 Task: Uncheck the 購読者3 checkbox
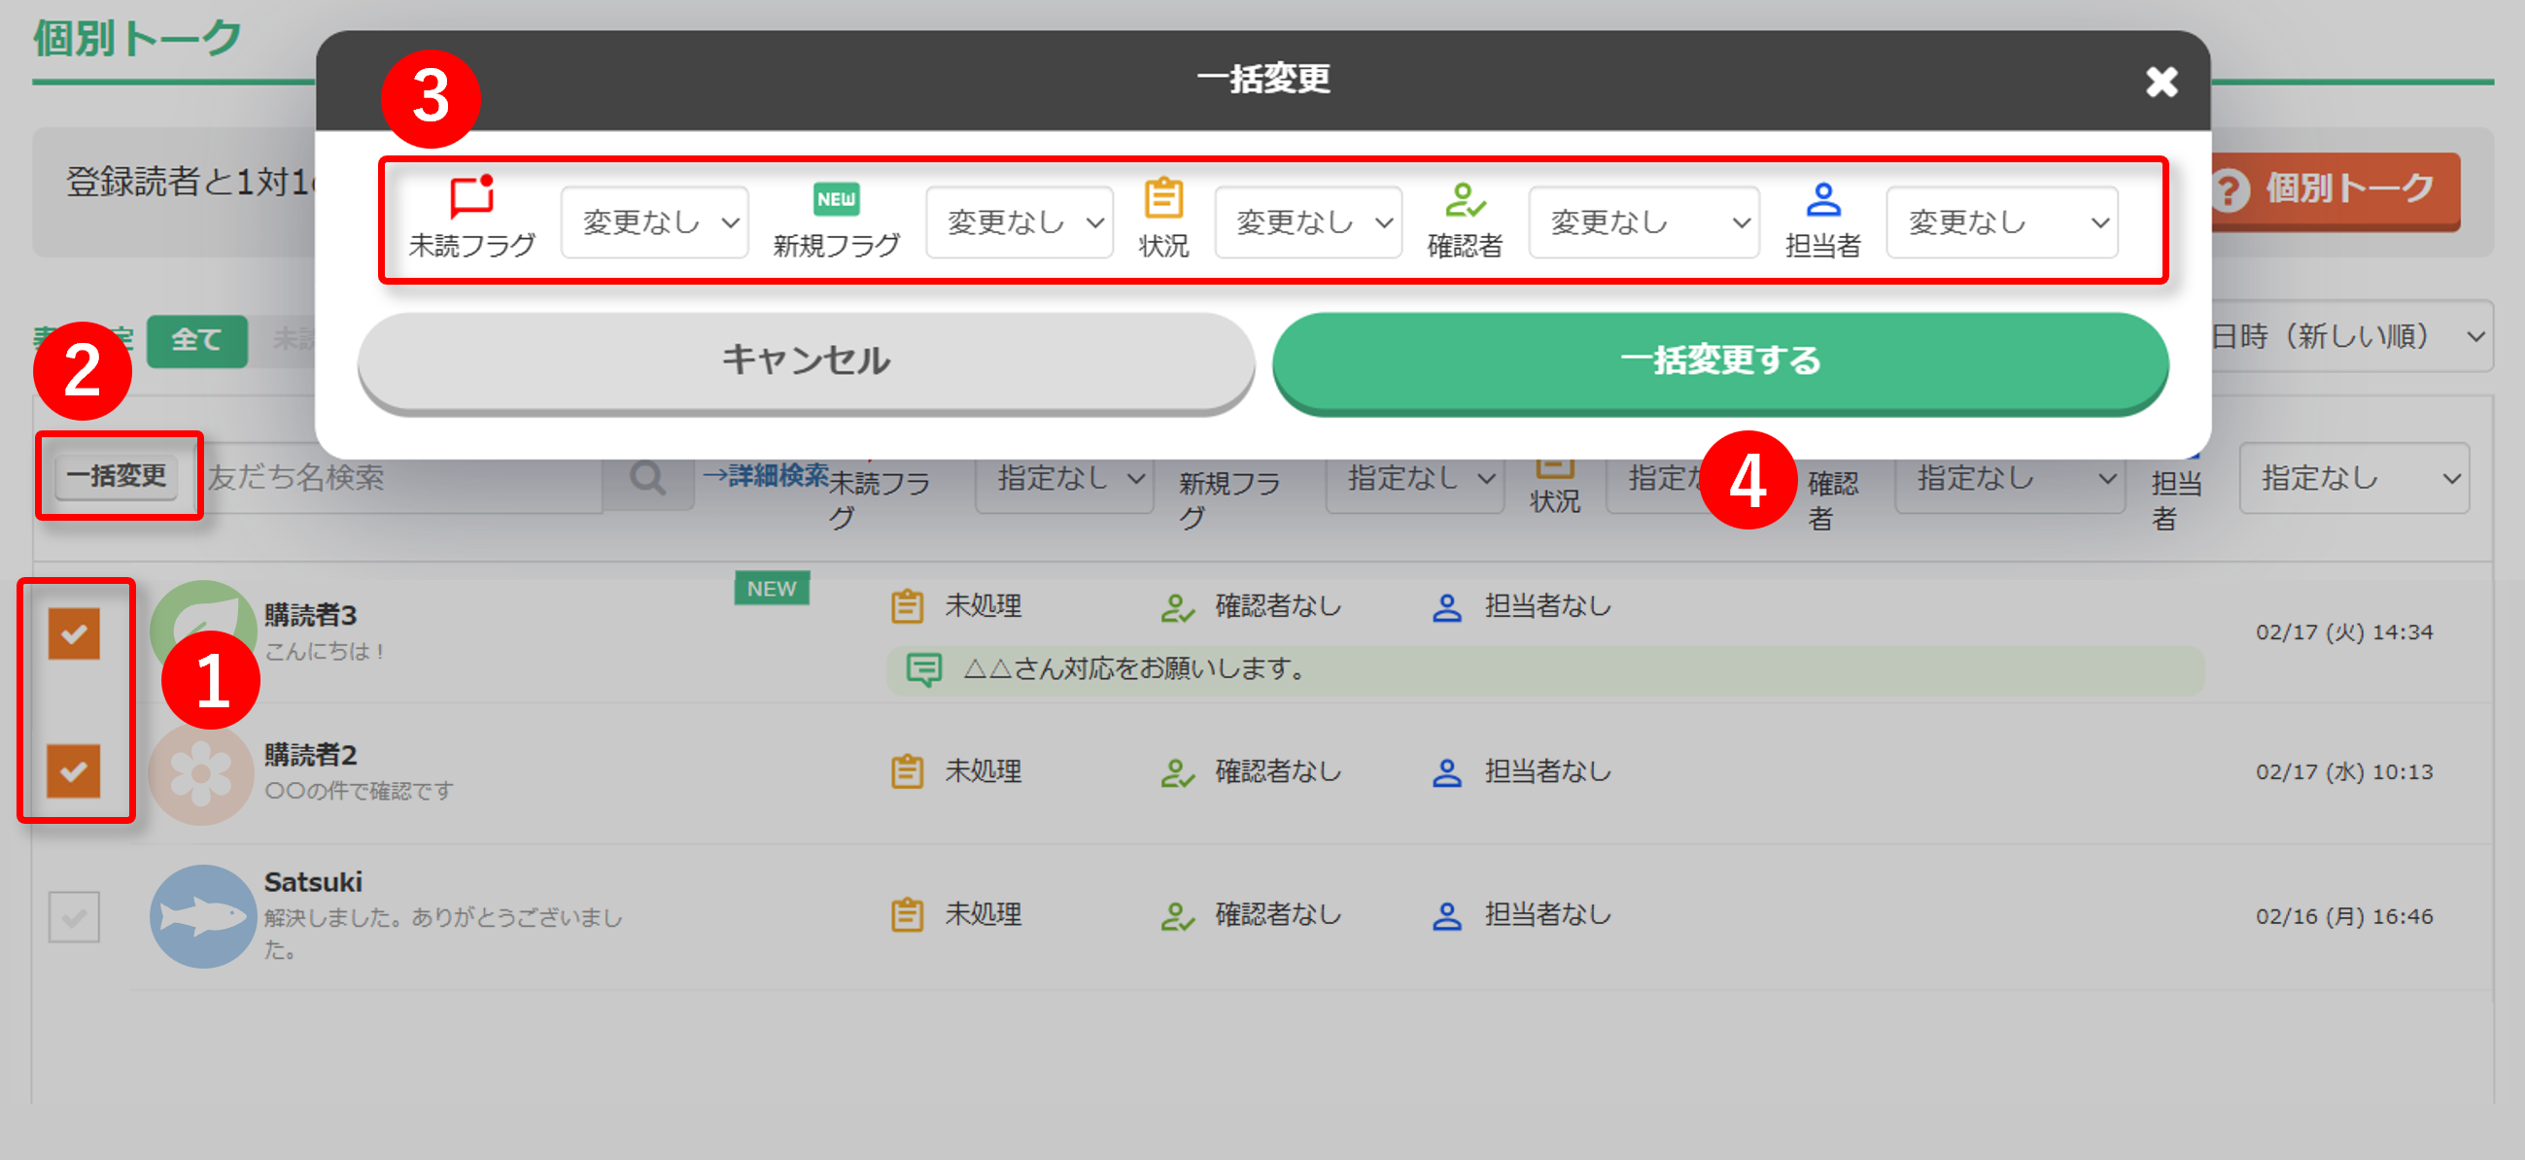[75, 633]
